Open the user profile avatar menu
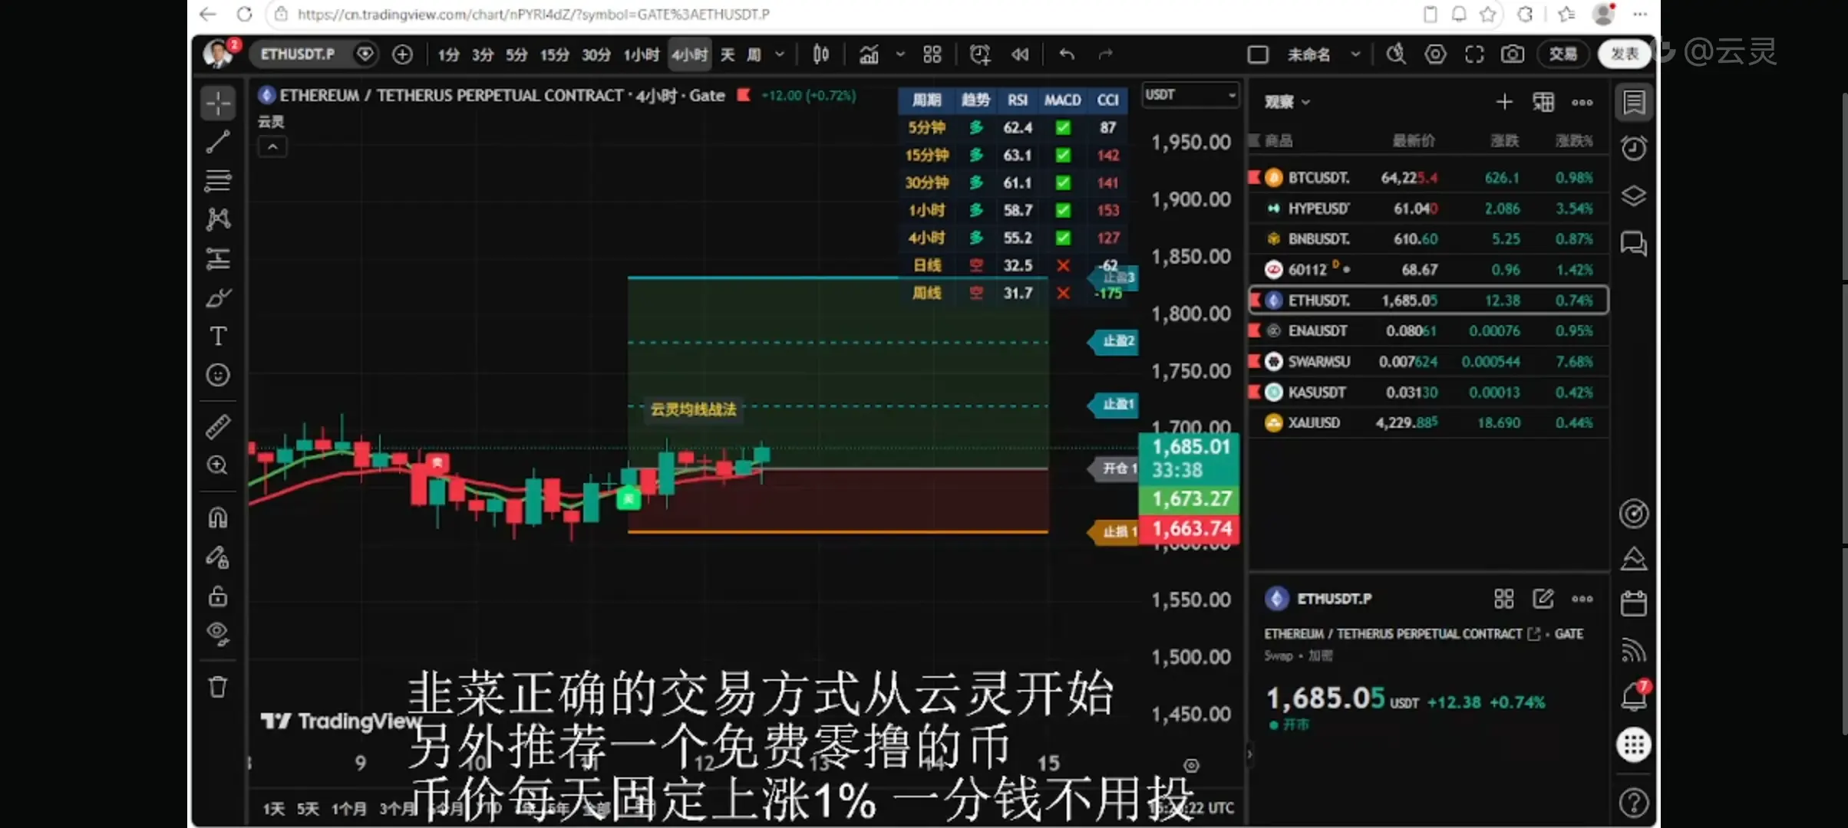The image size is (1848, 828). [219, 53]
